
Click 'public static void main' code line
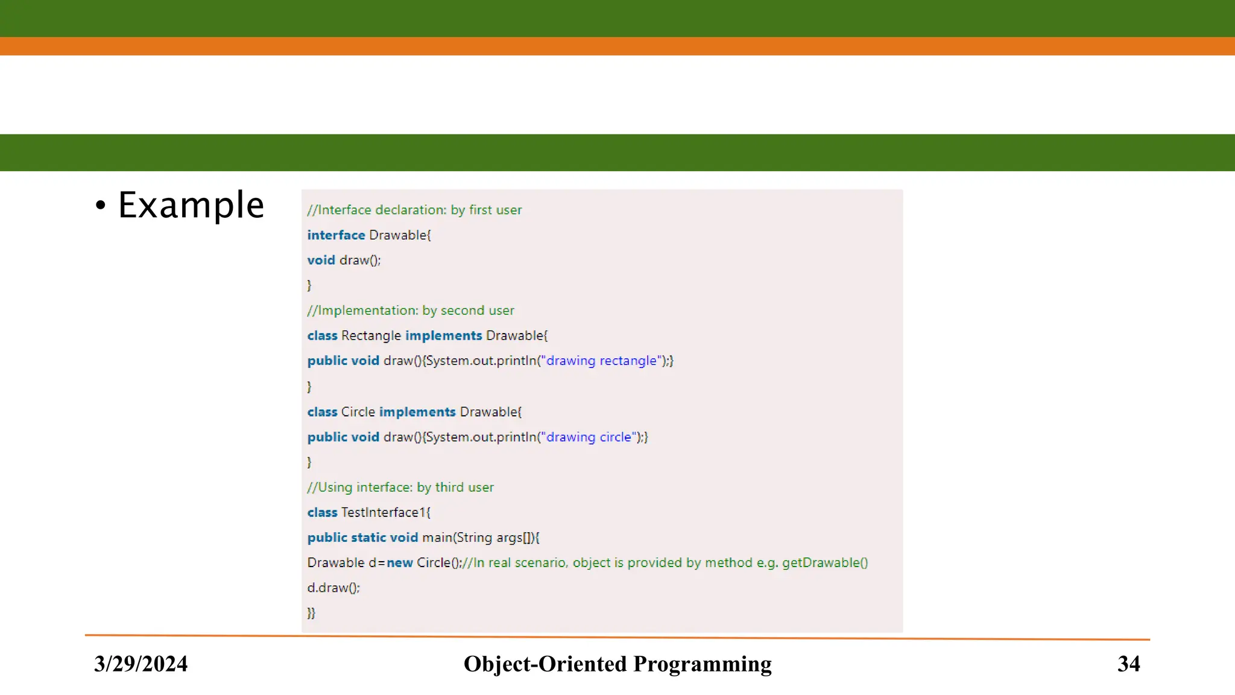(x=423, y=538)
